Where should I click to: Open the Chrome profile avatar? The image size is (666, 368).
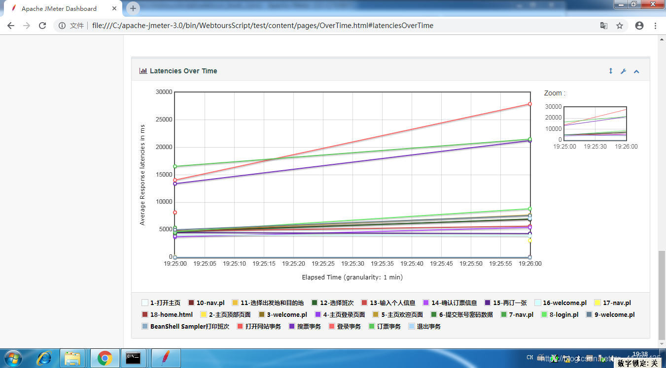[x=639, y=26]
